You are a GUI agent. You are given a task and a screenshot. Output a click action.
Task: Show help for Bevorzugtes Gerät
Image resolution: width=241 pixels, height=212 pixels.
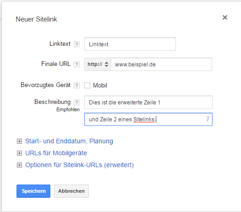(x=77, y=85)
